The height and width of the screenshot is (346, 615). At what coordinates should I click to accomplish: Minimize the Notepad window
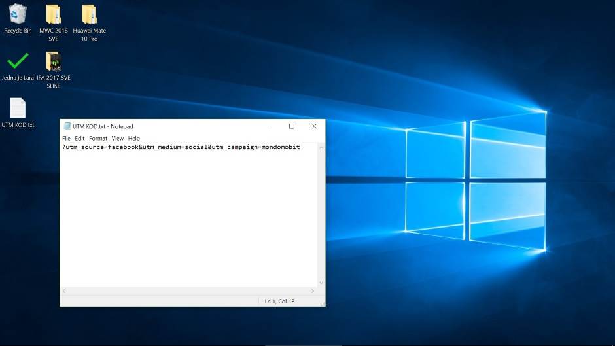(x=269, y=126)
